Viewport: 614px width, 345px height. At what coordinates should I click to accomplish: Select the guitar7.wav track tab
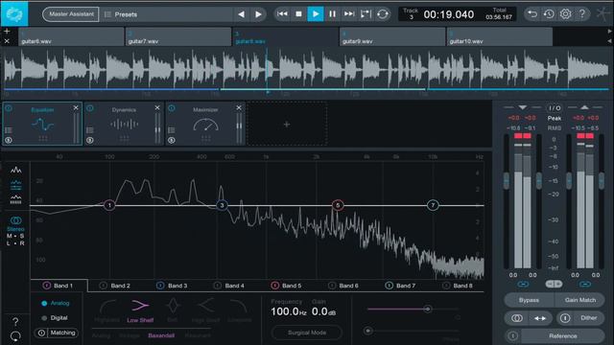point(178,37)
